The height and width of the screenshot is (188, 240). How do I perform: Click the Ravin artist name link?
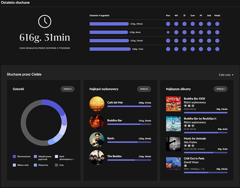[x=111, y=138]
